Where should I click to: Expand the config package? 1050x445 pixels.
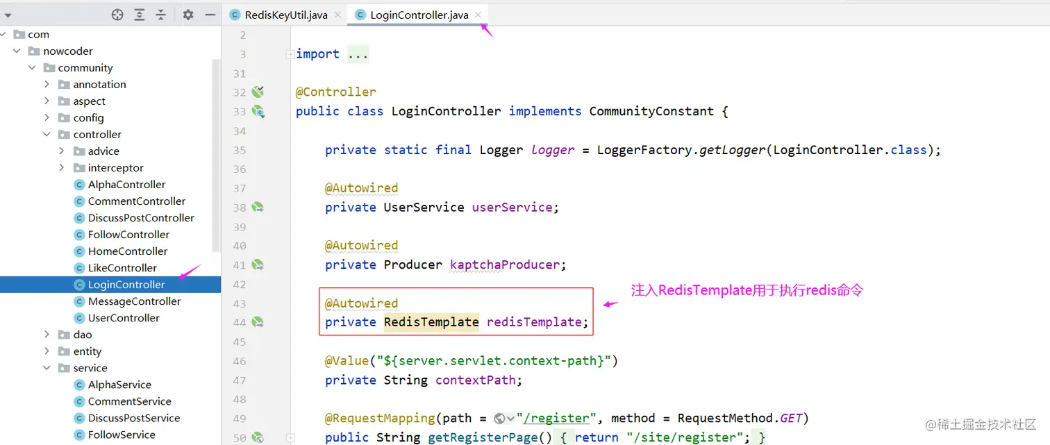[x=47, y=117]
